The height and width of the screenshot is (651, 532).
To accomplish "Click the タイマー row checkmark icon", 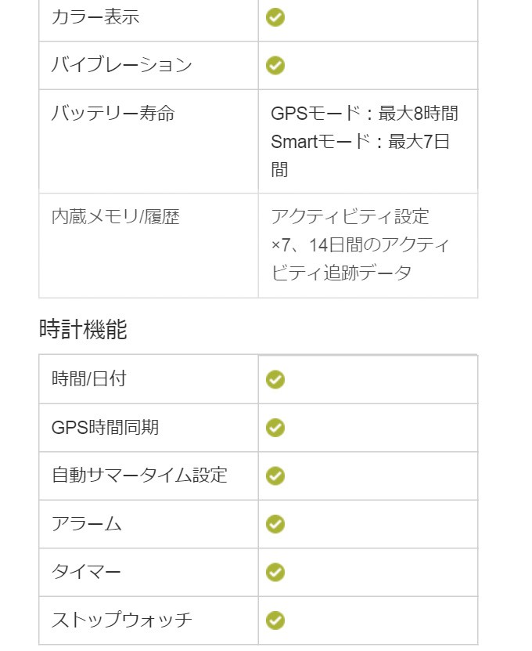I will (x=275, y=573).
